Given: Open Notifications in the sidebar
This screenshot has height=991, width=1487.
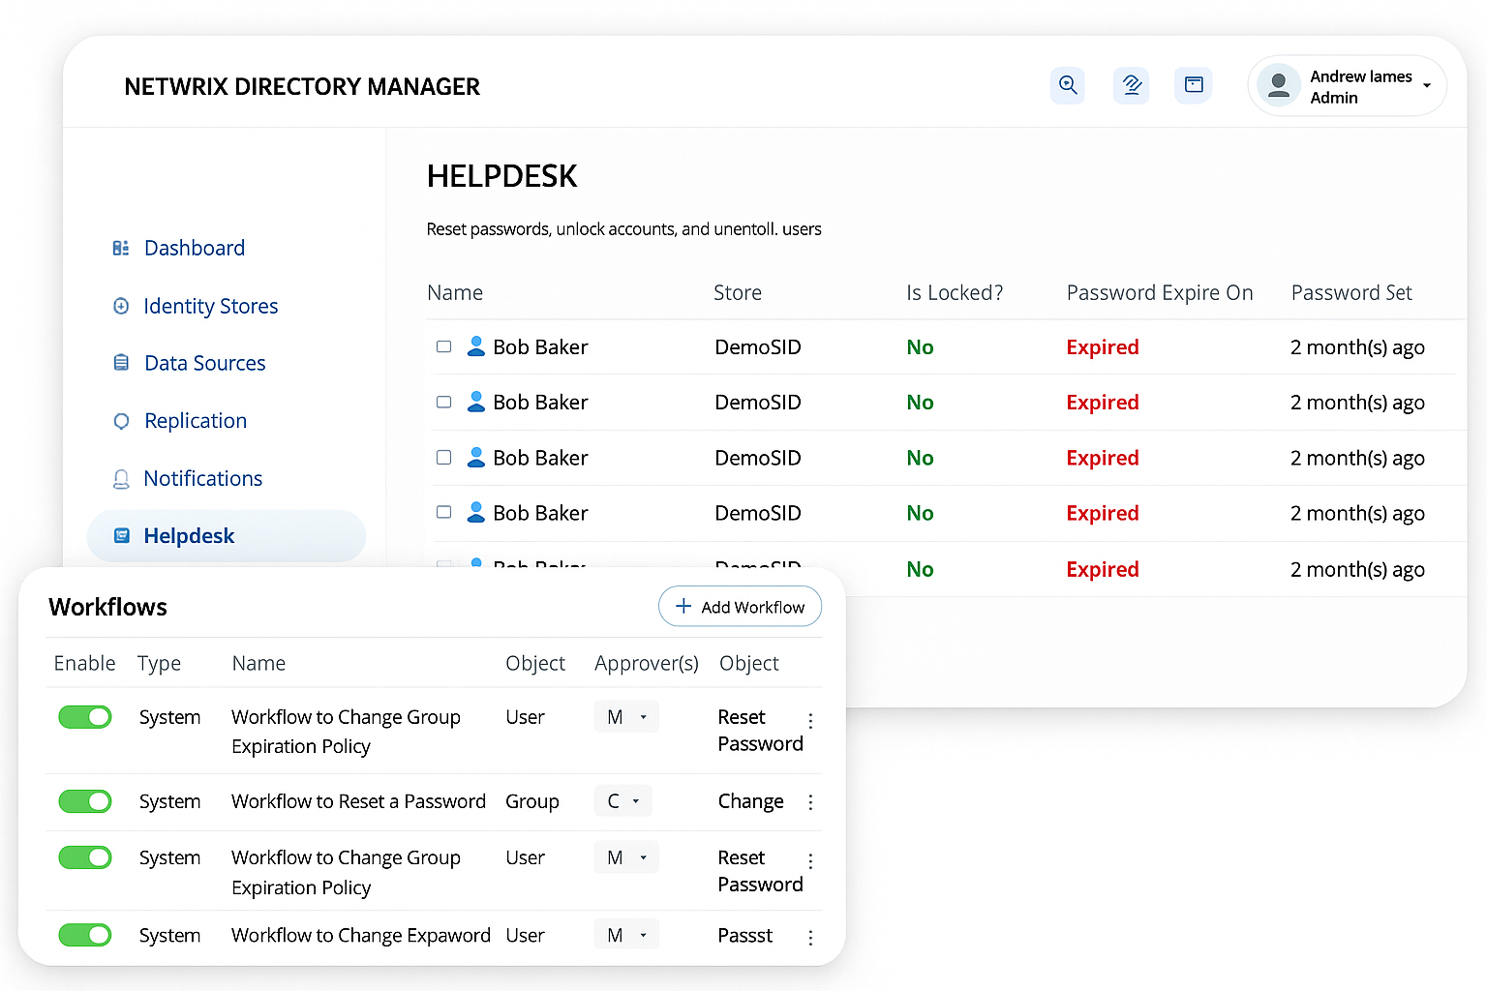Looking at the screenshot, I should 202,478.
